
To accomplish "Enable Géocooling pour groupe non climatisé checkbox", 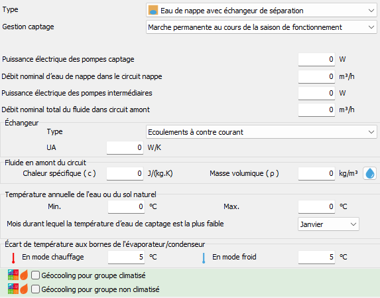I will [x=35, y=289].
